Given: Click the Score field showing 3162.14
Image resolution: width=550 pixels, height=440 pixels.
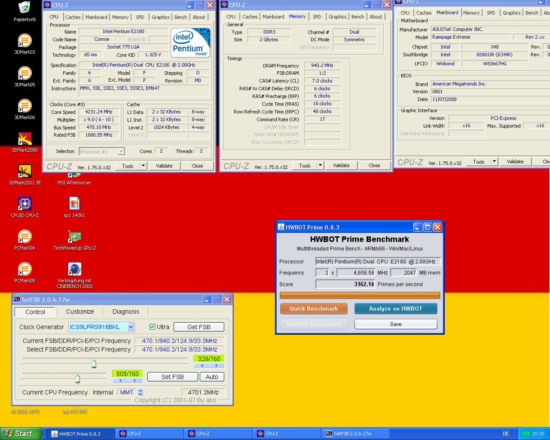Looking at the screenshot, I should pos(345,284).
